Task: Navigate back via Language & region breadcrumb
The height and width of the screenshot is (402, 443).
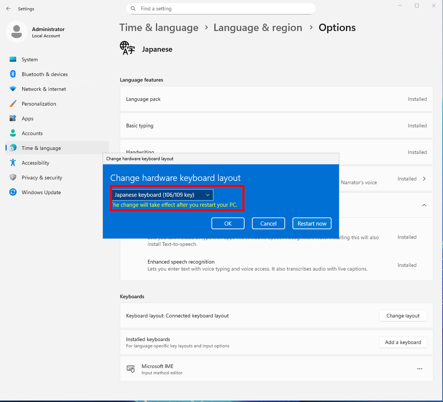Action: [x=258, y=27]
